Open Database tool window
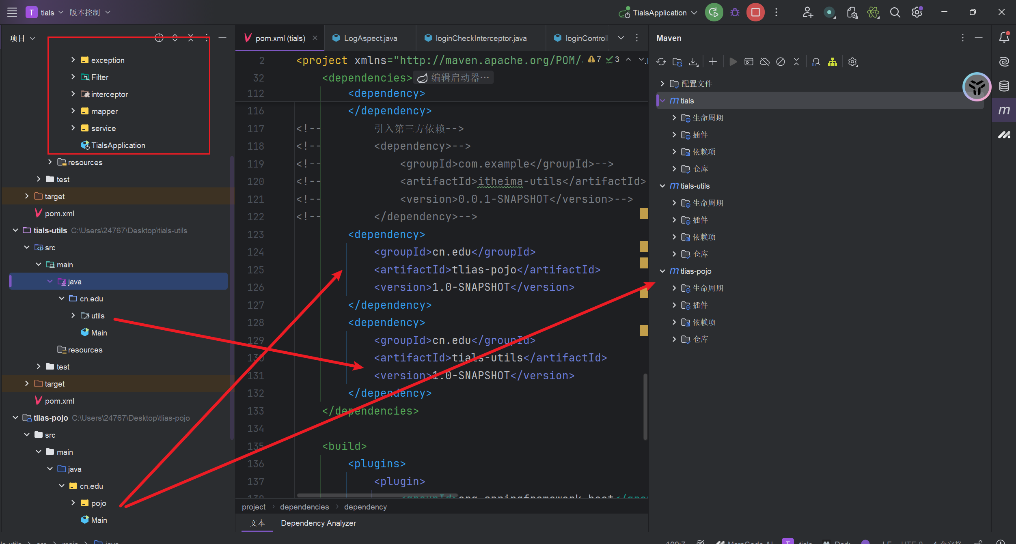Image resolution: width=1016 pixels, height=544 pixels. coord(1004,86)
